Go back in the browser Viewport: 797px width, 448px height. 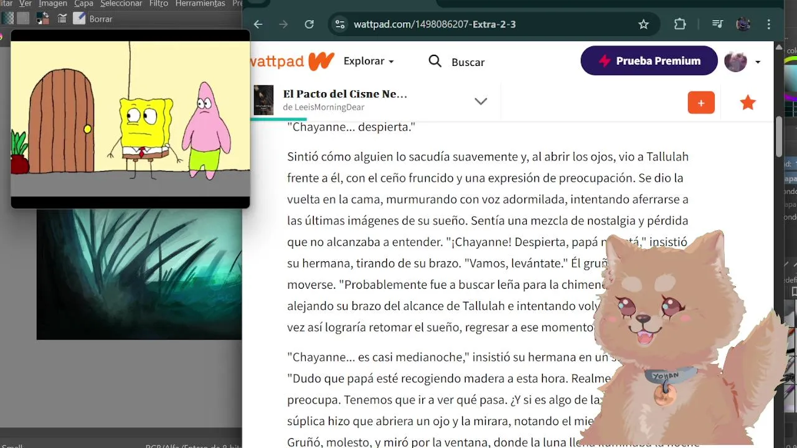(258, 24)
